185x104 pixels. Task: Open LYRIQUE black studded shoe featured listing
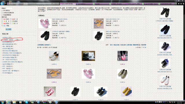pyautogui.click(x=61, y=31)
